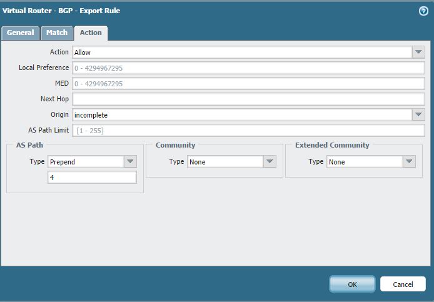Click the Next Hop text box
Viewport: 434px width, 302px height.
tap(248, 99)
